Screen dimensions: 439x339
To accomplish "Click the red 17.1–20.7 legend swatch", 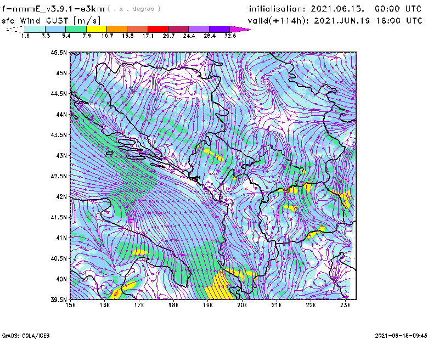I will point(158,29).
